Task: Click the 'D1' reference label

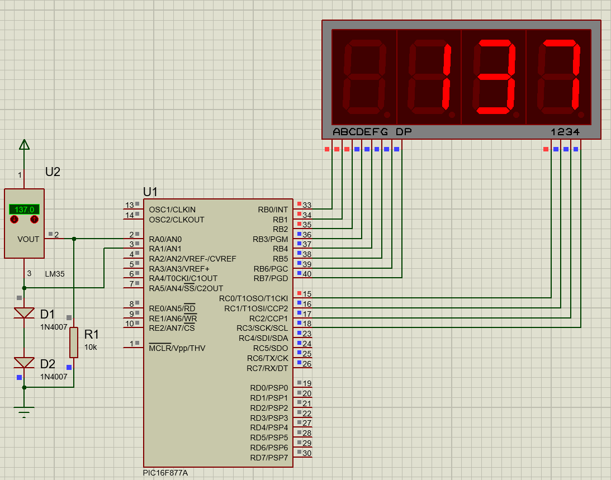Action: 48,314
